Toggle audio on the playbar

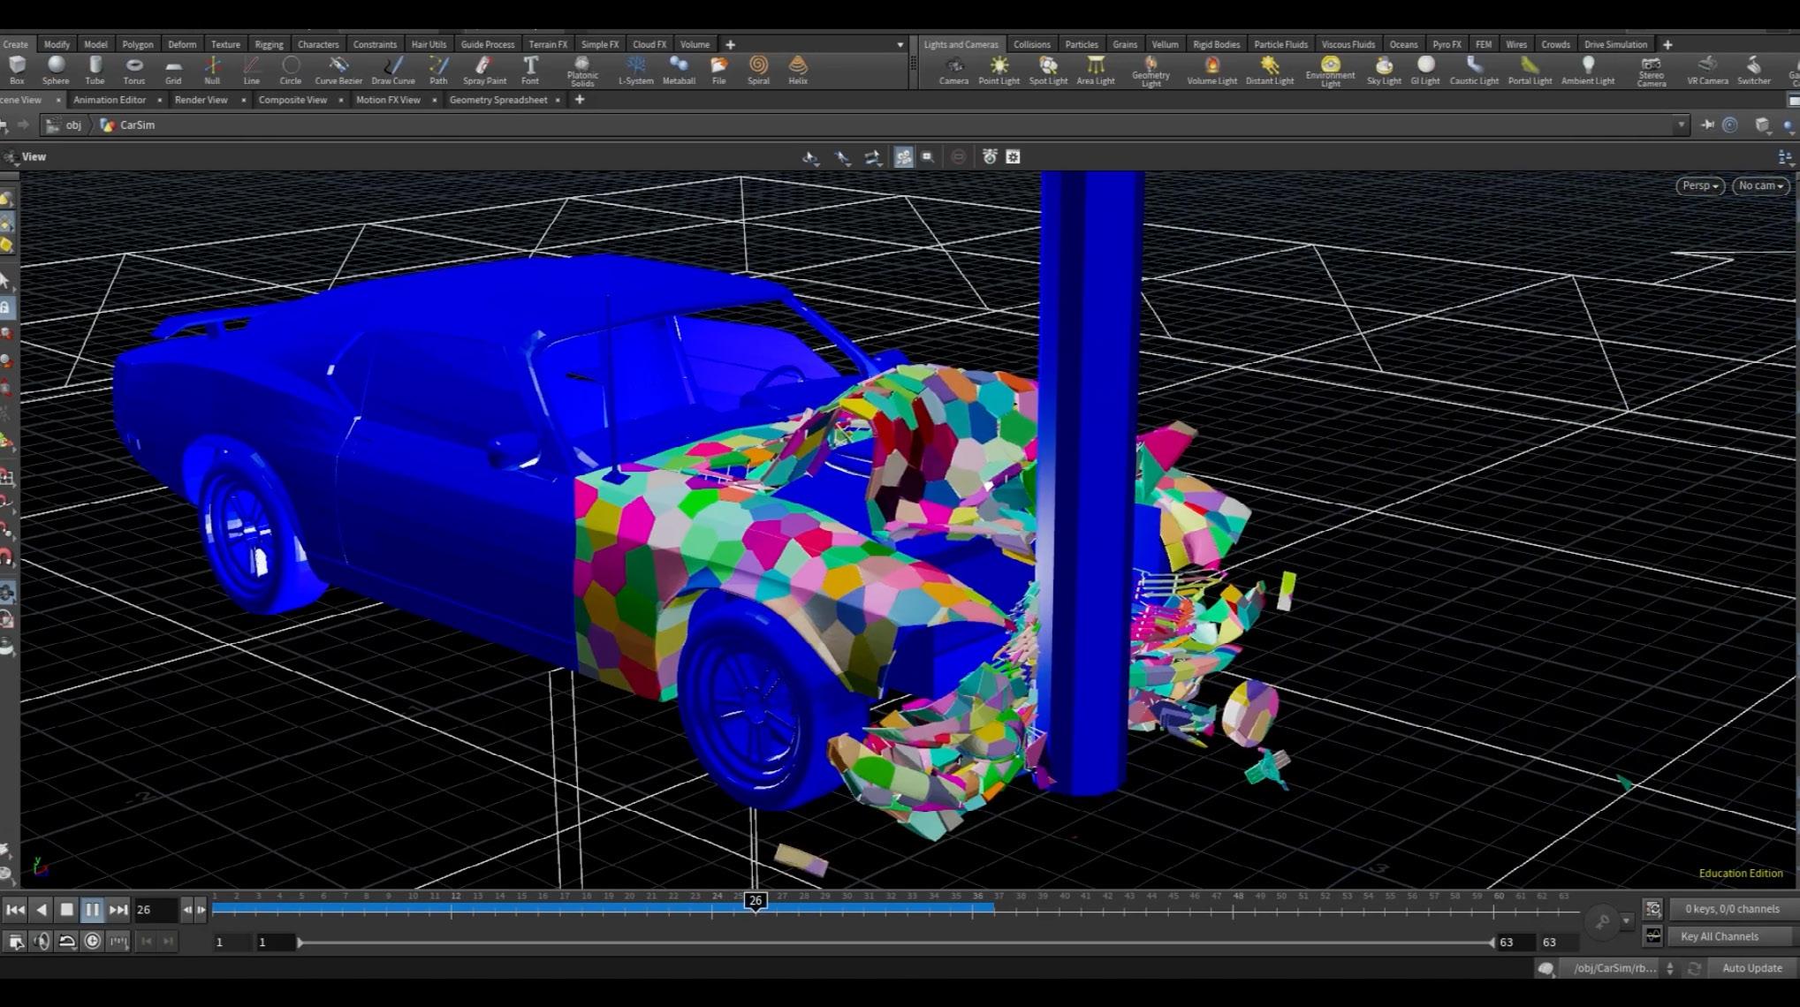coord(42,942)
